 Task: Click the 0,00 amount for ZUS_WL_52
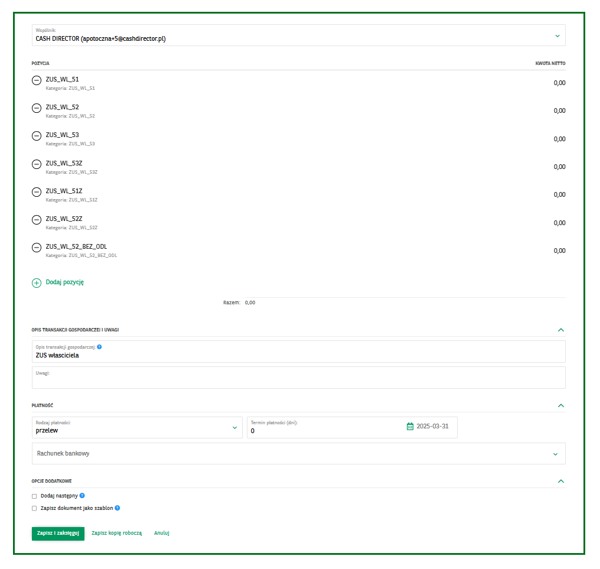click(559, 111)
